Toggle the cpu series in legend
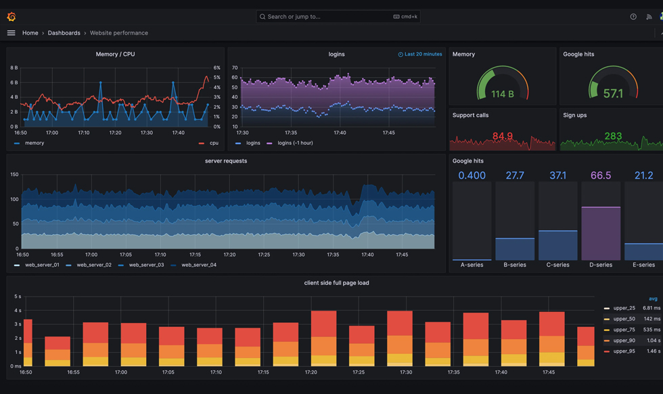The width and height of the screenshot is (663, 394). (213, 143)
